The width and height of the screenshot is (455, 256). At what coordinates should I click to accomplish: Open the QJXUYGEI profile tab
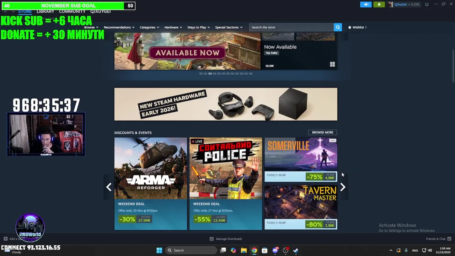(x=101, y=11)
